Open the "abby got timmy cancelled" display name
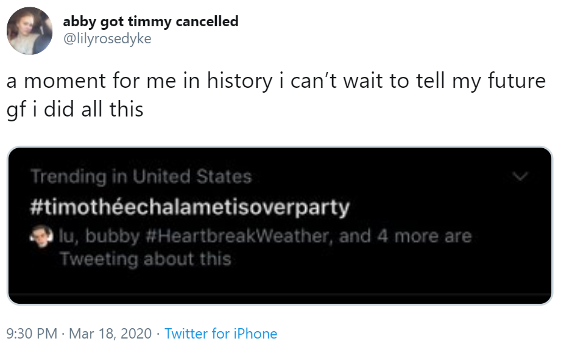This screenshot has width=561, height=355. (x=150, y=22)
